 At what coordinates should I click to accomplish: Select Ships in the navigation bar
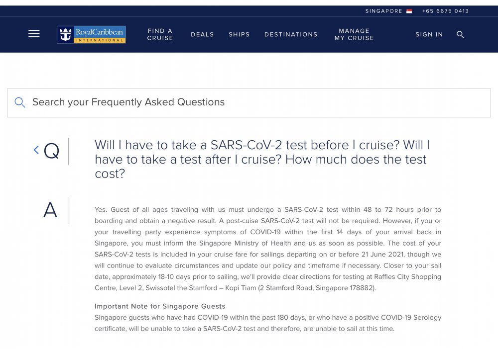coord(239,34)
